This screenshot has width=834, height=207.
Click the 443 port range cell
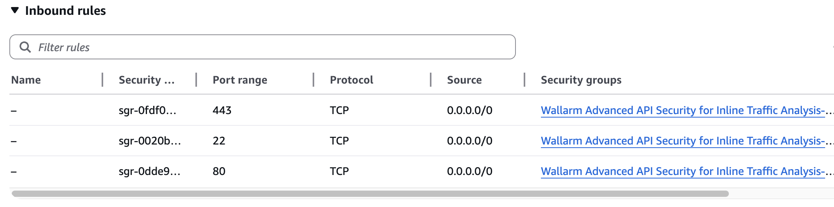click(x=222, y=111)
